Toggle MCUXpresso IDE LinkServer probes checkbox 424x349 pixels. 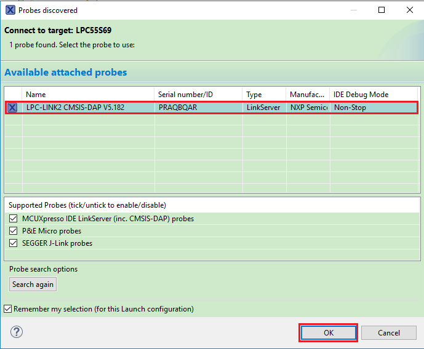14,219
